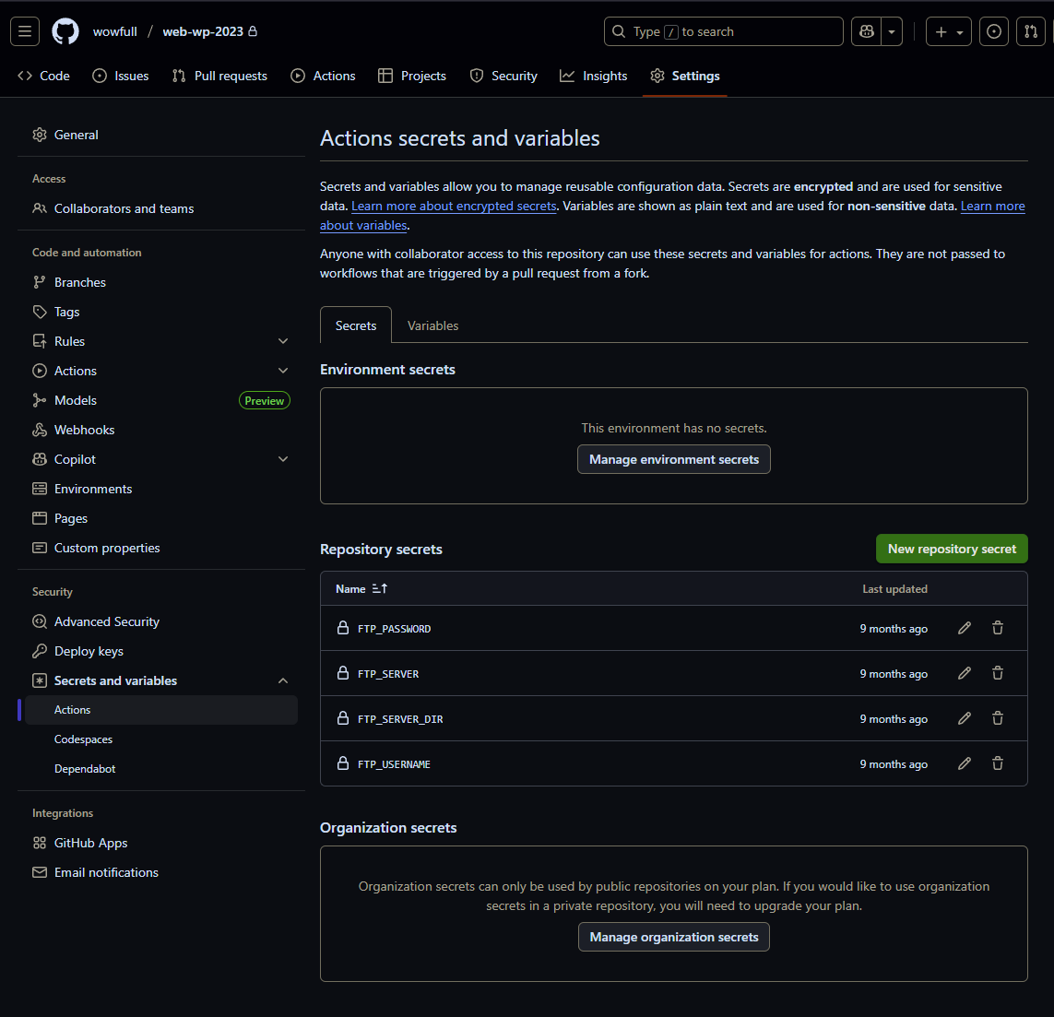Open pull requests icon in top-right header
The width and height of the screenshot is (1054, 1017).
tap(1031, 31)
